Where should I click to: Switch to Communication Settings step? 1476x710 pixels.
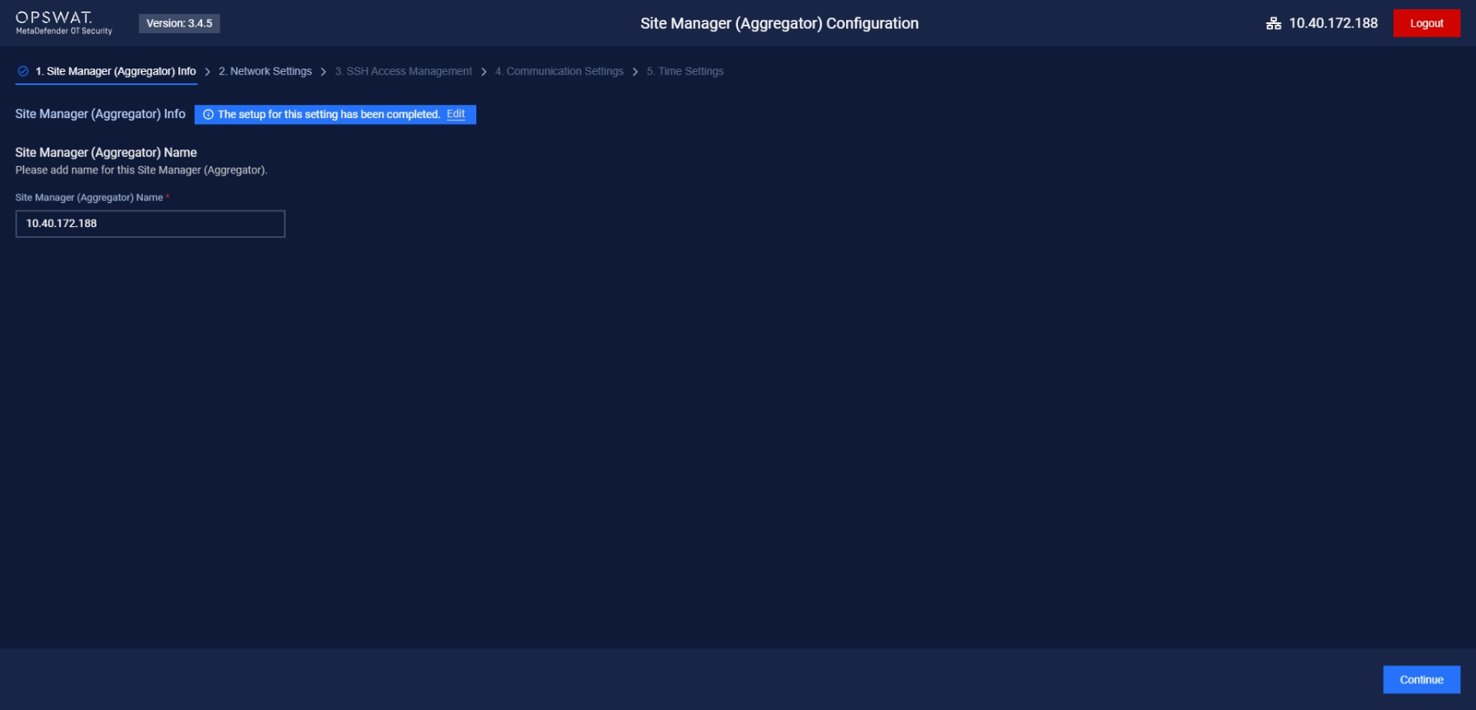559,71
